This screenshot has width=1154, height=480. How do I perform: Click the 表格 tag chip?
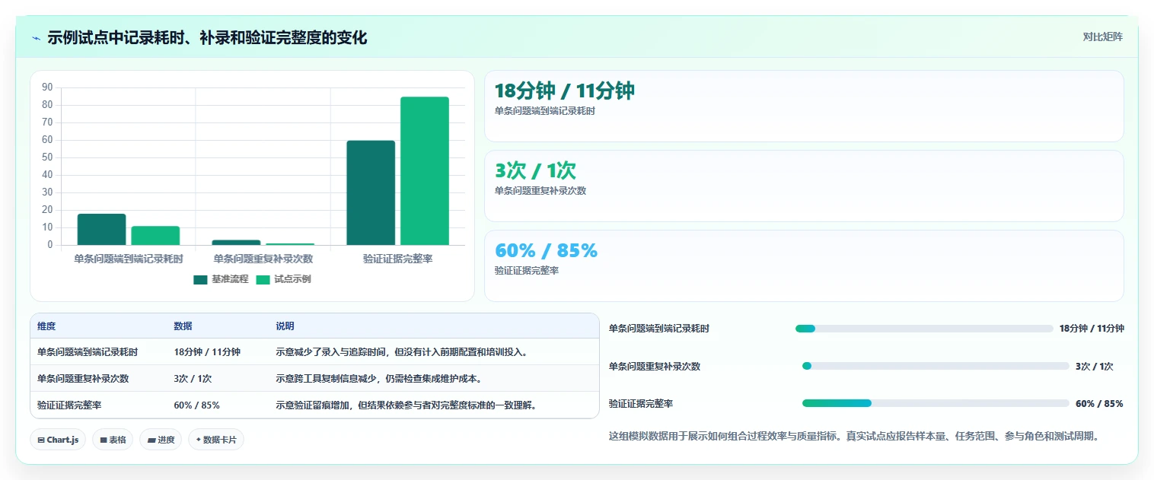pyautogui.click(x=113, y=440)
